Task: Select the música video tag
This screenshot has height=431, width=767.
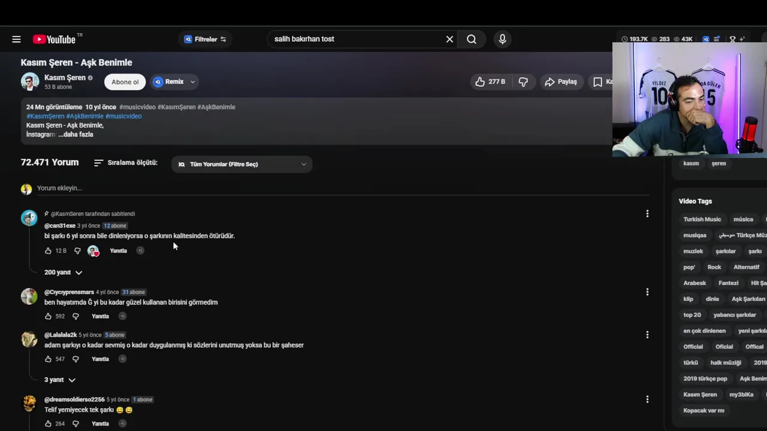Action: (x=743, y=220)
